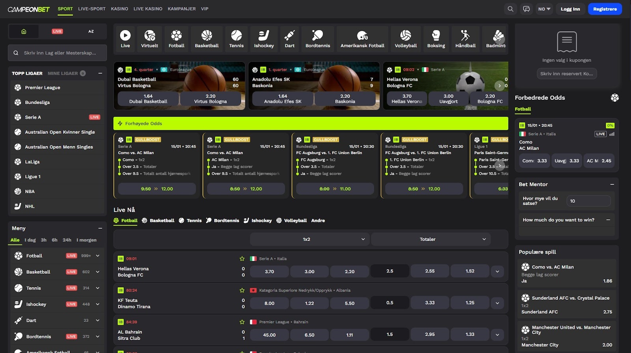
Task: Choose the Volleyball icon in sports bar
Action: point(405,39)
